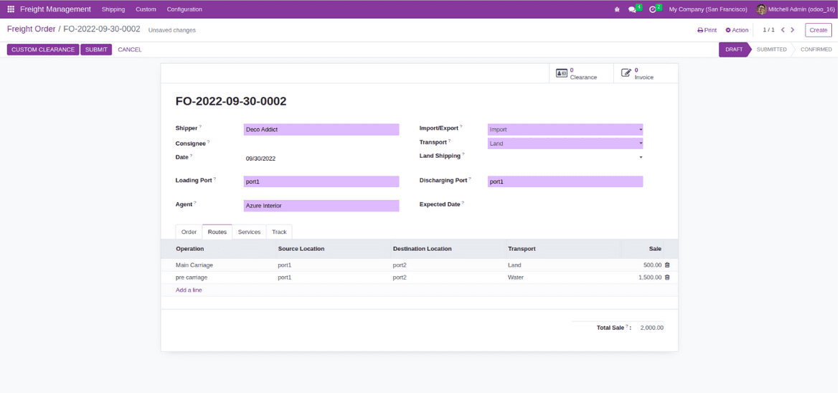The width and height of the screenshot is (840, 393).
Task: Open My Company (San Francisco) switcher
Action: [708, 9]
